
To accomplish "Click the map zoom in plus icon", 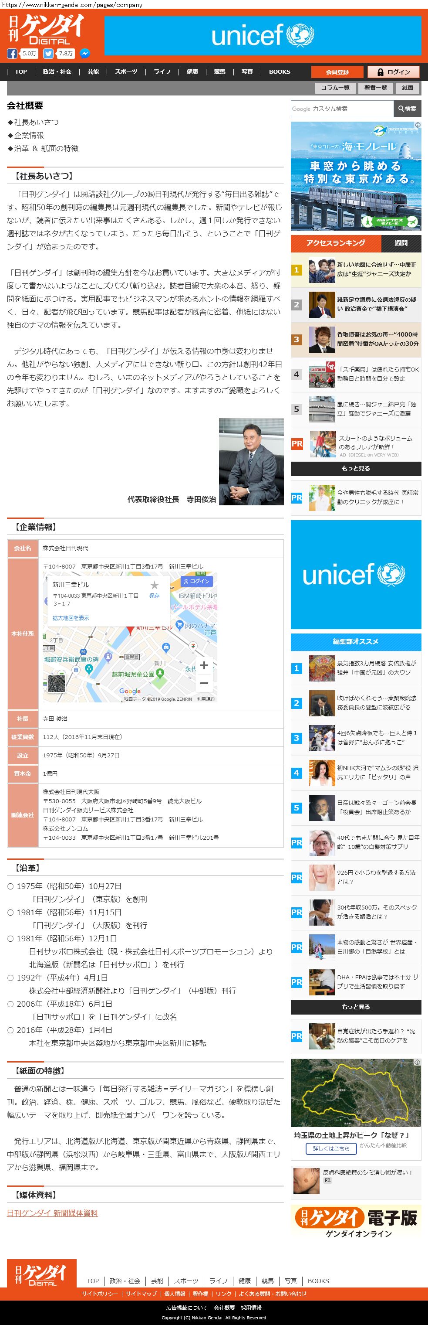I will point(204,665).
